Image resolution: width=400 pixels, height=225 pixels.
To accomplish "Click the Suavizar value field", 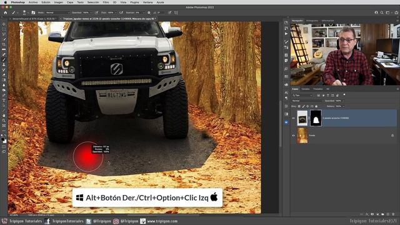I will tap(137, 12).
